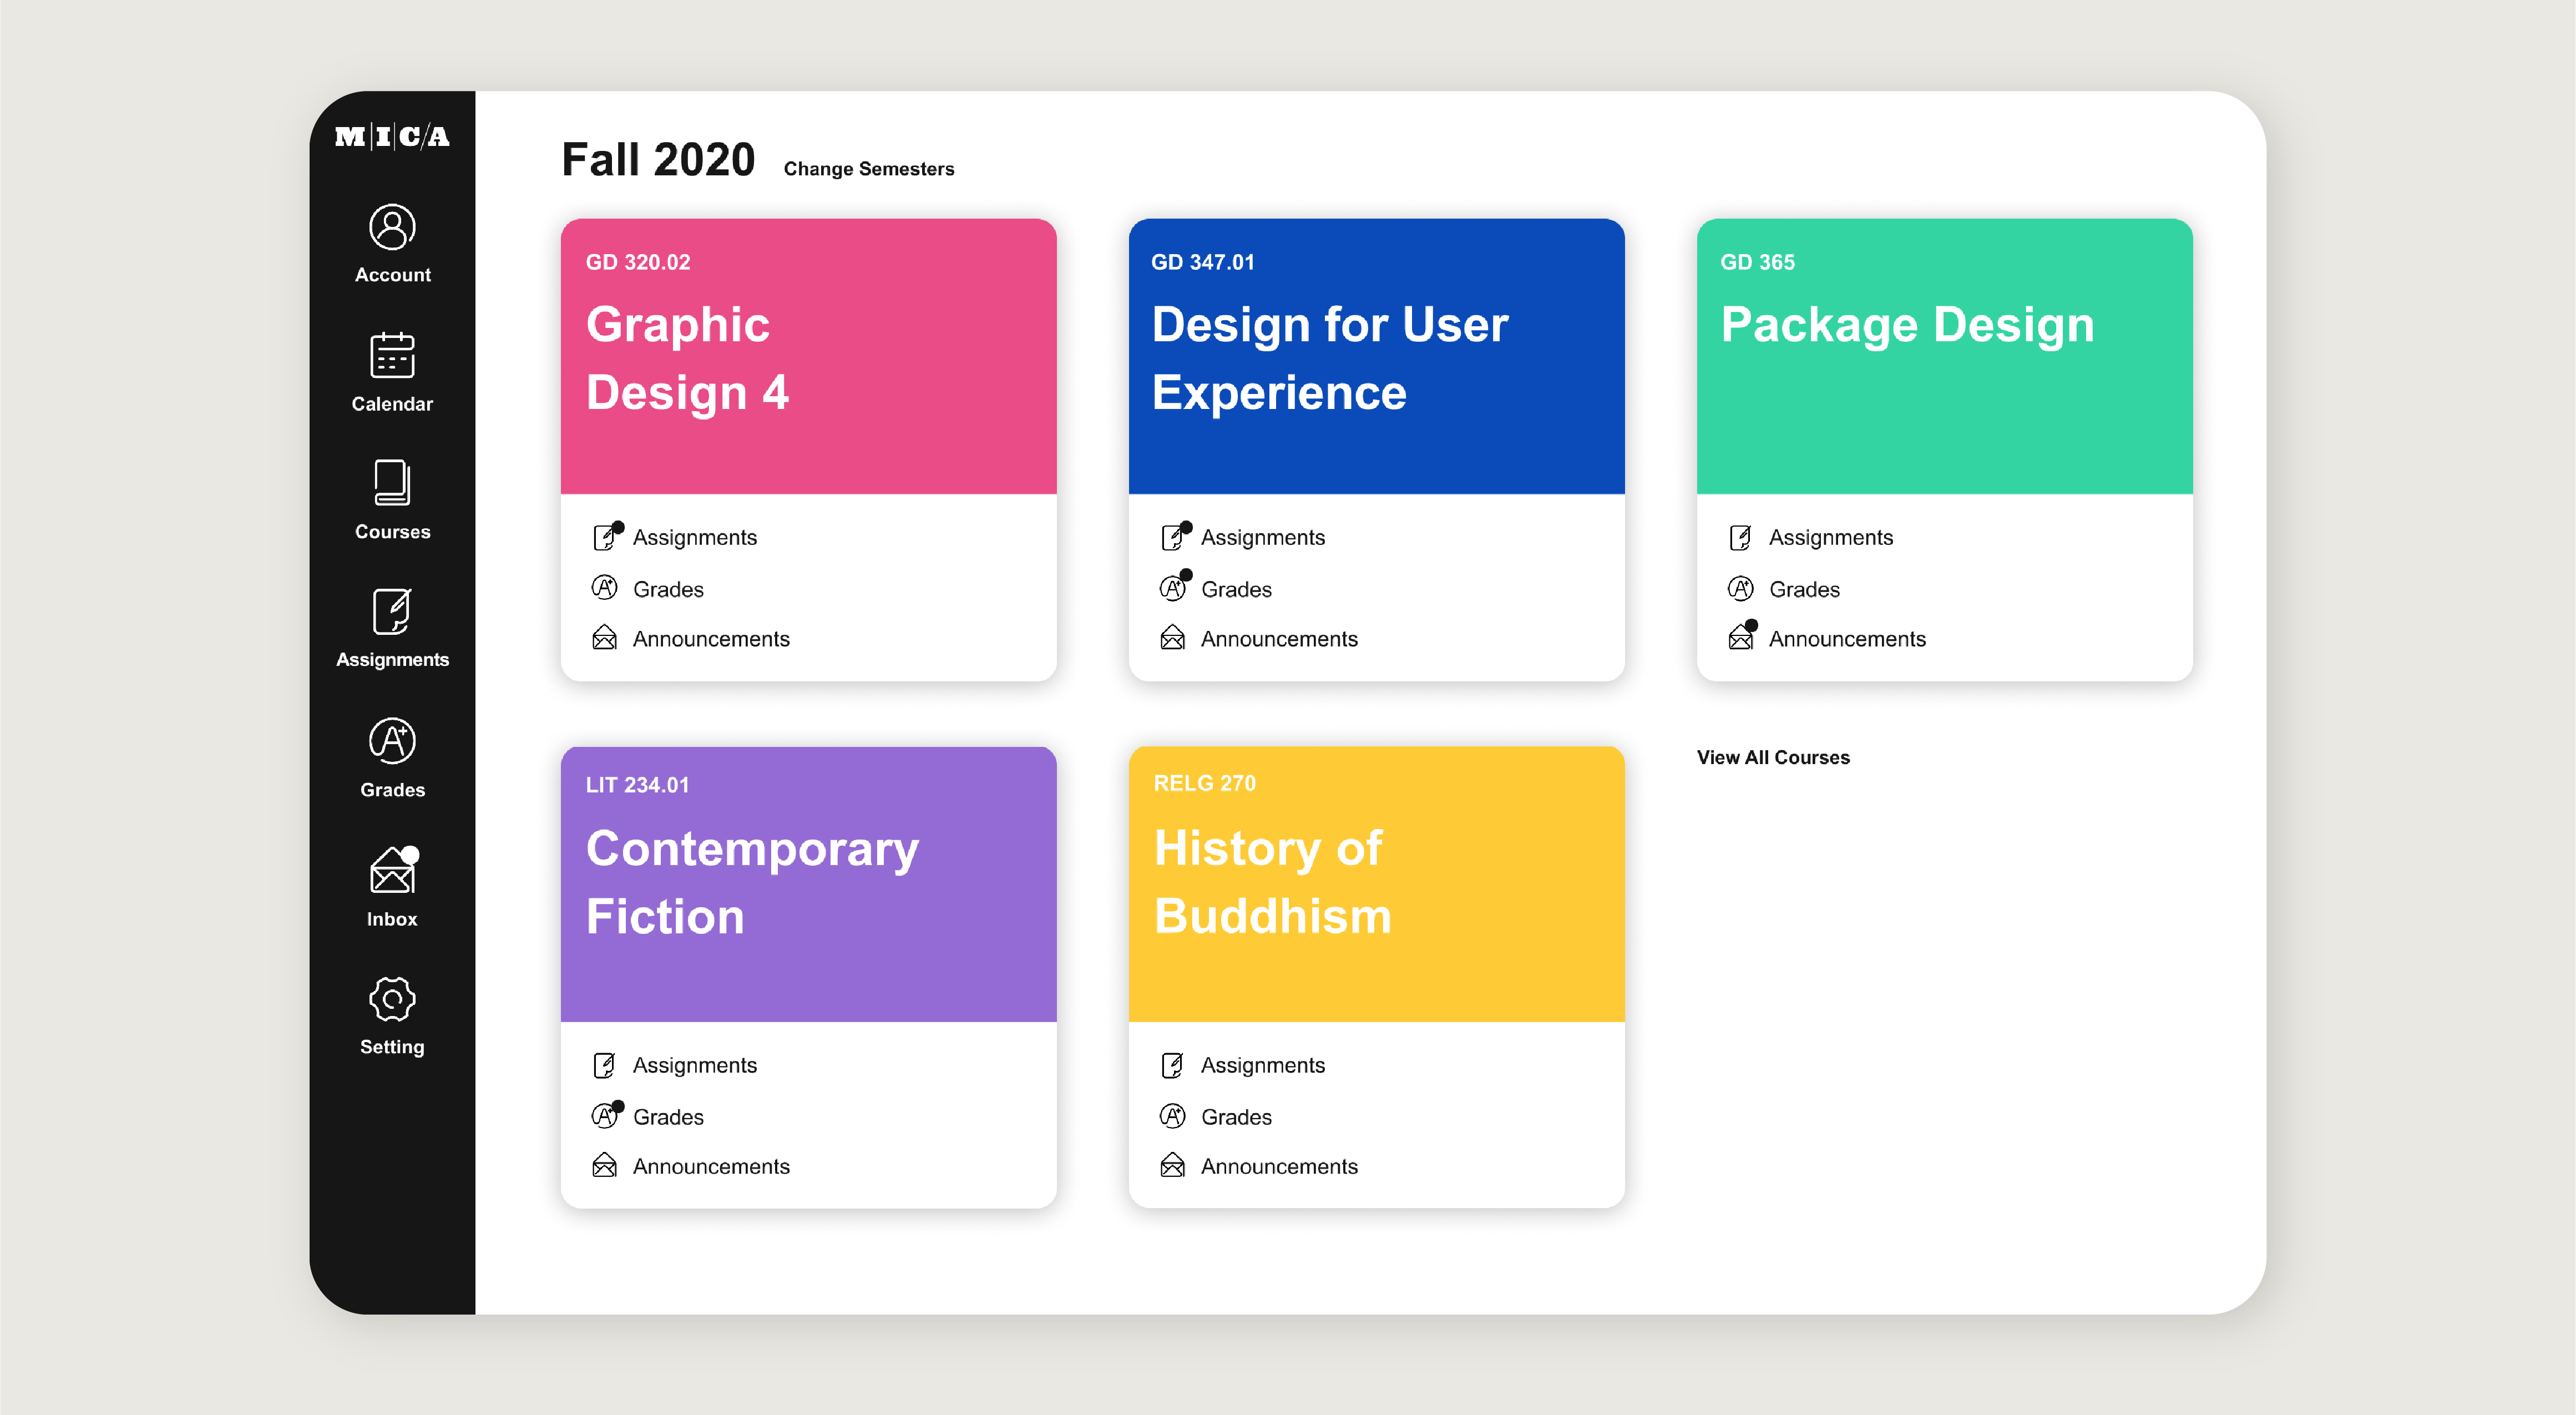Select the Setting label in the sidebar
The height and width of the screenshot is (1415, 2576).
click(392, 1047)
